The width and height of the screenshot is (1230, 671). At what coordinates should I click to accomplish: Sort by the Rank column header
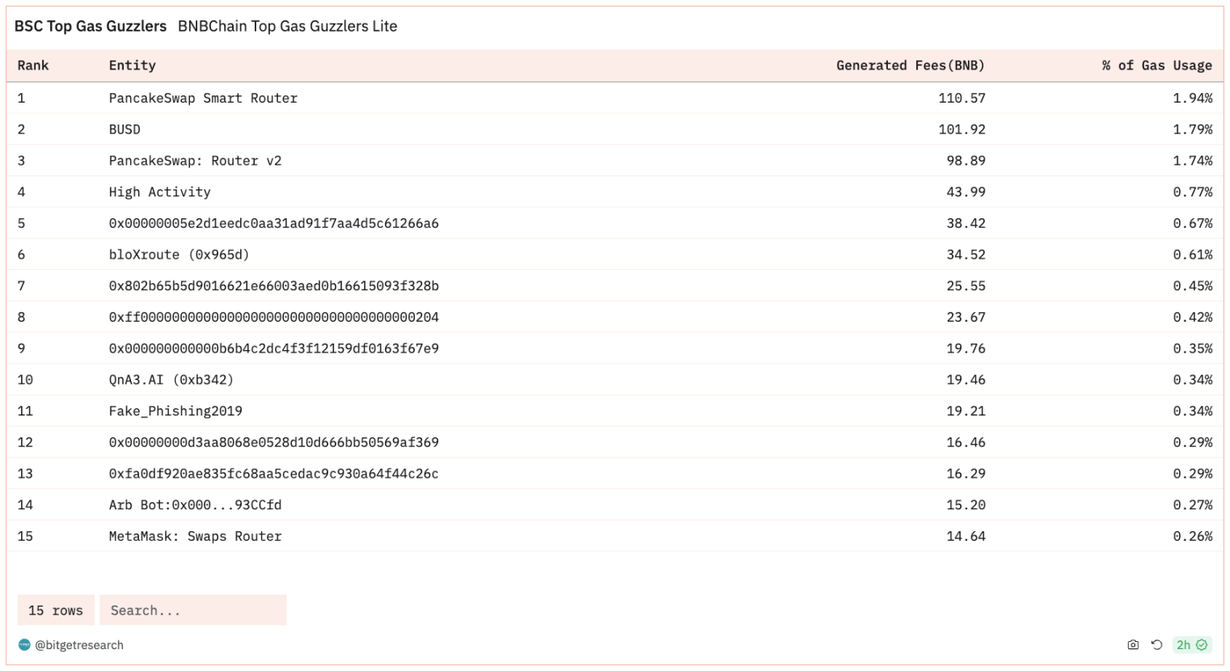[x=33, y=65]
